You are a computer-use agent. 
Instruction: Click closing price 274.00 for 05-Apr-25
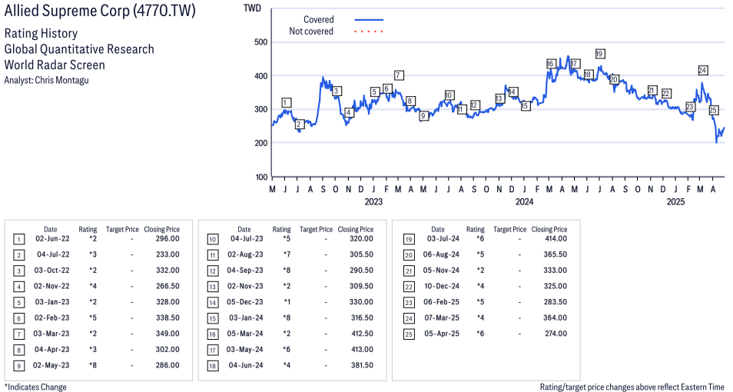pos(556,334)
